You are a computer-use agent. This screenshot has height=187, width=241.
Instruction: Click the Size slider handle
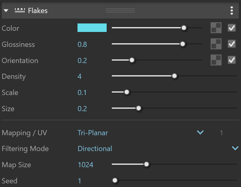139,108
